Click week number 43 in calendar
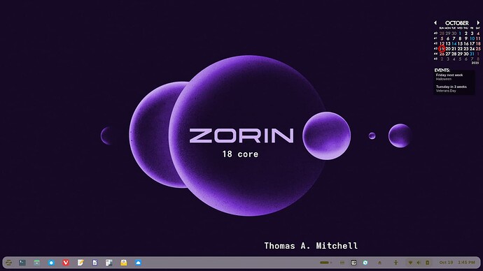Image resolution: width=483 pixels, height=271 pixels. point(435,49)
